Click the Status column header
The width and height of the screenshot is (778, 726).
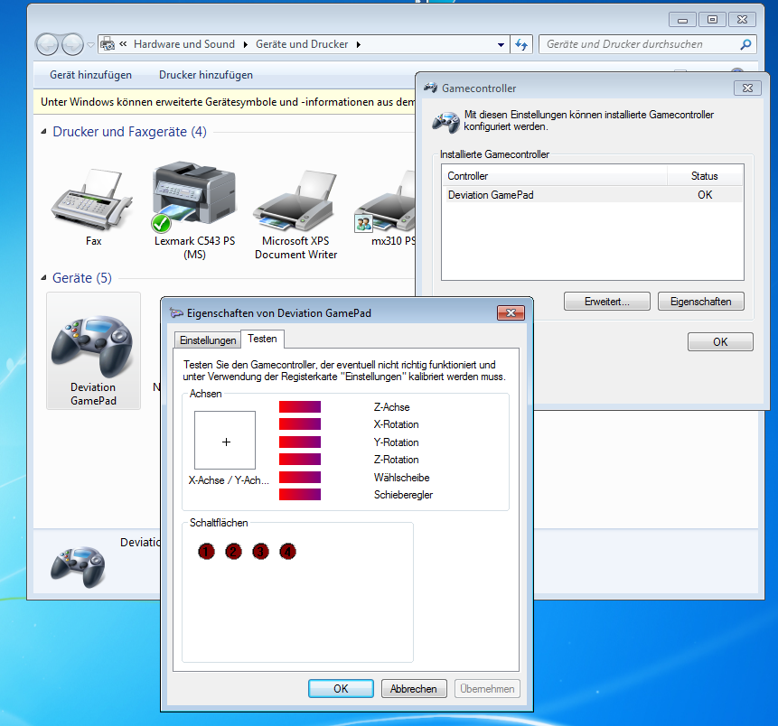[x=705, y=176]
